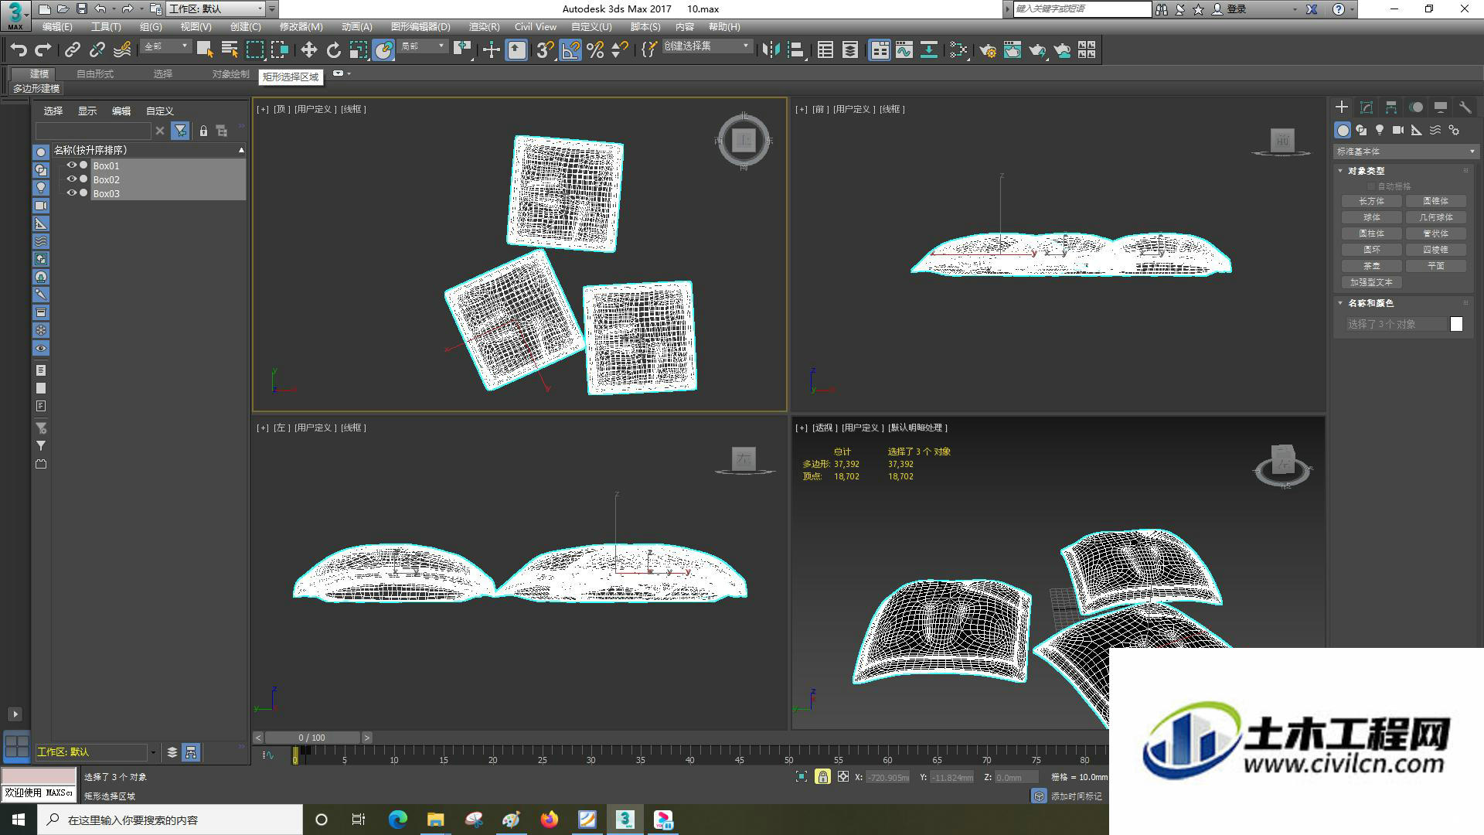1484x835 pixels.
Task: Open the 渲染(R) menu
Action: pyautogui.click(x=484, y=26)
